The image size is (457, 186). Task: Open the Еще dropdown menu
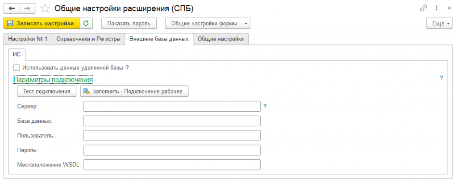[440, 23]
